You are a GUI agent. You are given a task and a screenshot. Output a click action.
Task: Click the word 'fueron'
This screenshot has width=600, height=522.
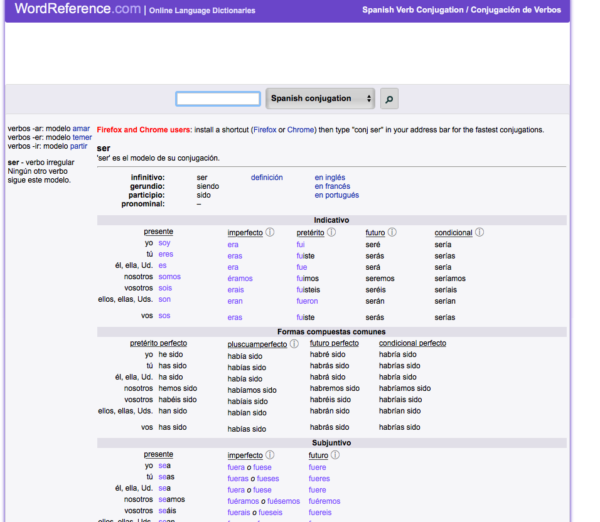click(308, 301)
